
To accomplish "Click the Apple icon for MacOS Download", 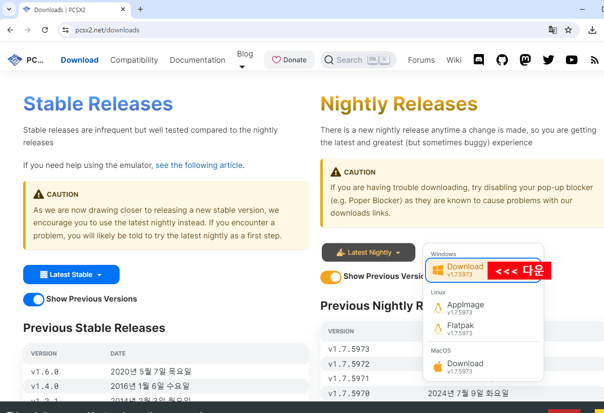I will (x=438, y=367).
